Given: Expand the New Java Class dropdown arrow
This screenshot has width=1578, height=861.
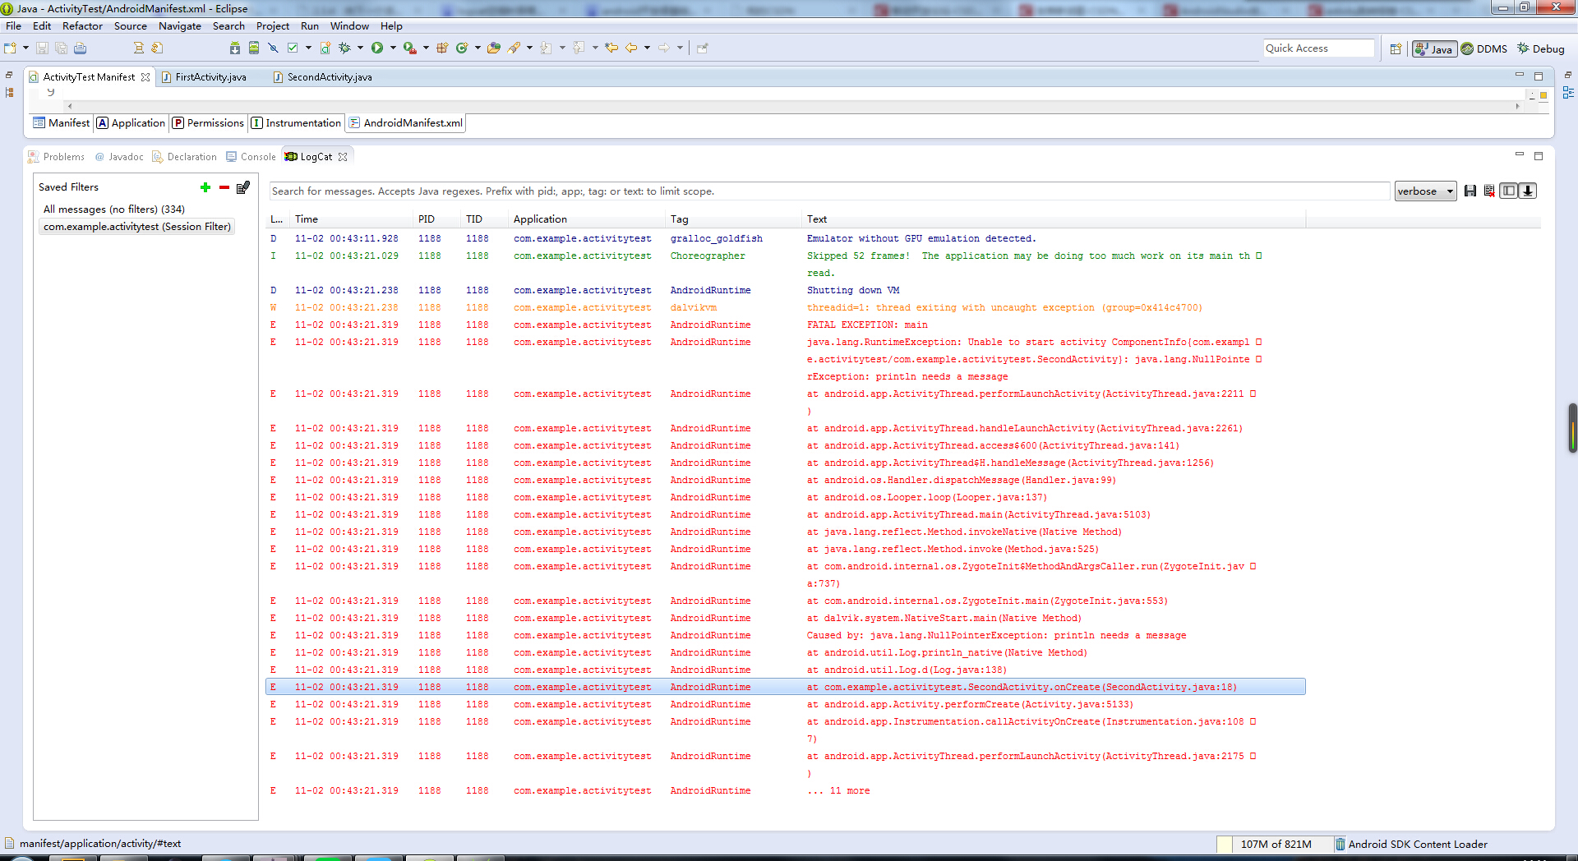Looking at the screenshot, I should (x=478, y=48).
